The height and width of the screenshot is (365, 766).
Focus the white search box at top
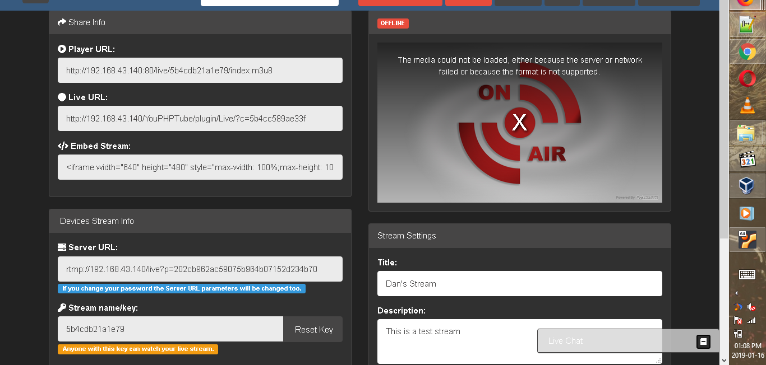[270, 3]
